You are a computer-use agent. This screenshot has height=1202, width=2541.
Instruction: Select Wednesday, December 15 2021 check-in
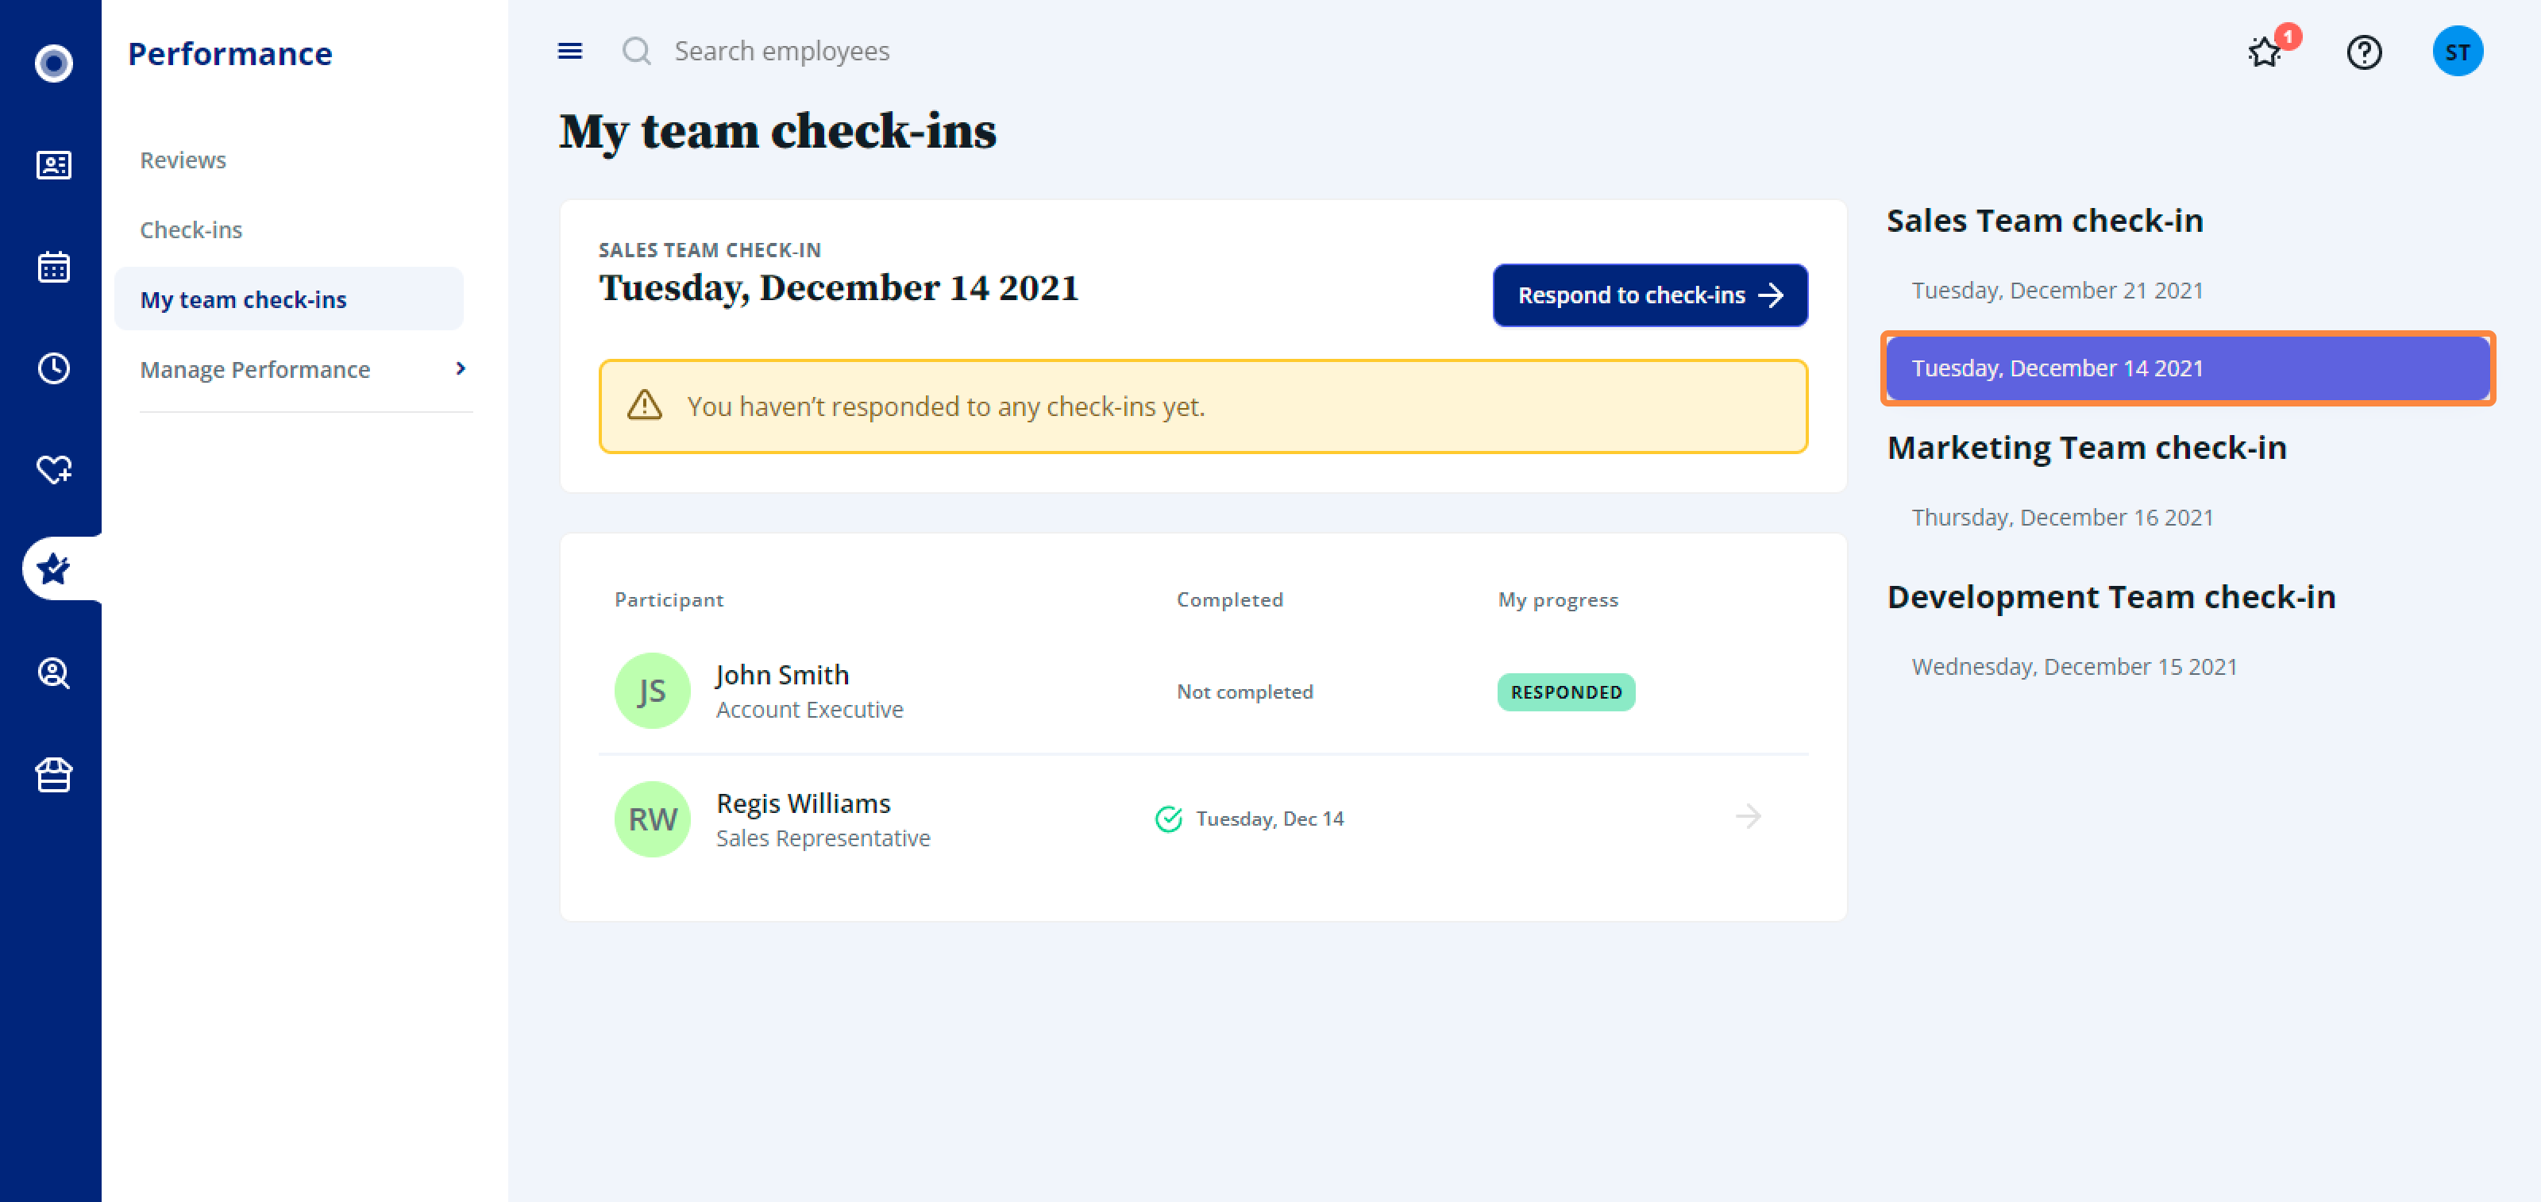[2073, 667]
